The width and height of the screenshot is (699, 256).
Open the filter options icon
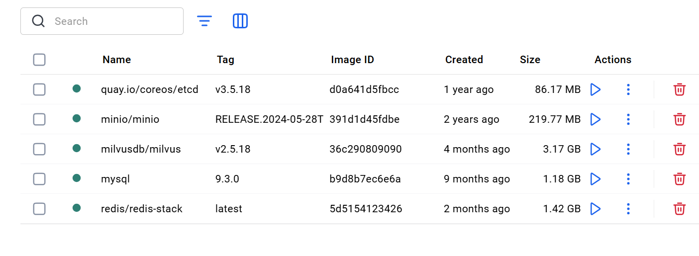point(204,21)
